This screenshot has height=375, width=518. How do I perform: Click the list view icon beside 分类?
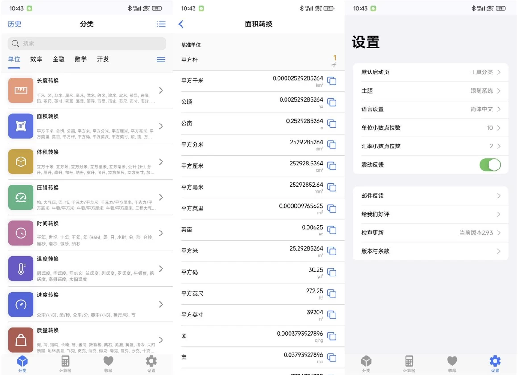161,24
